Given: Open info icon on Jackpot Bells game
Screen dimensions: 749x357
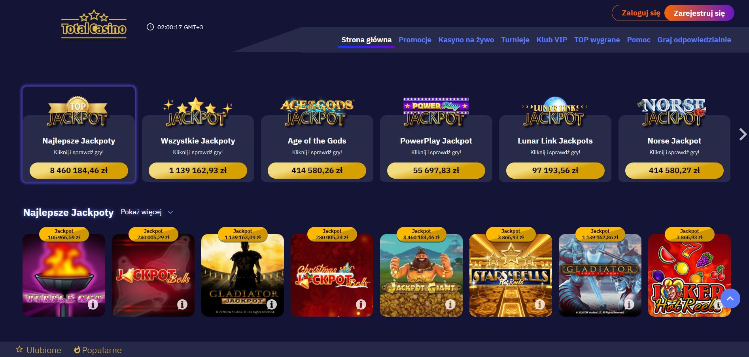Looking at the screenshot, I should click(x=182, y=304).
